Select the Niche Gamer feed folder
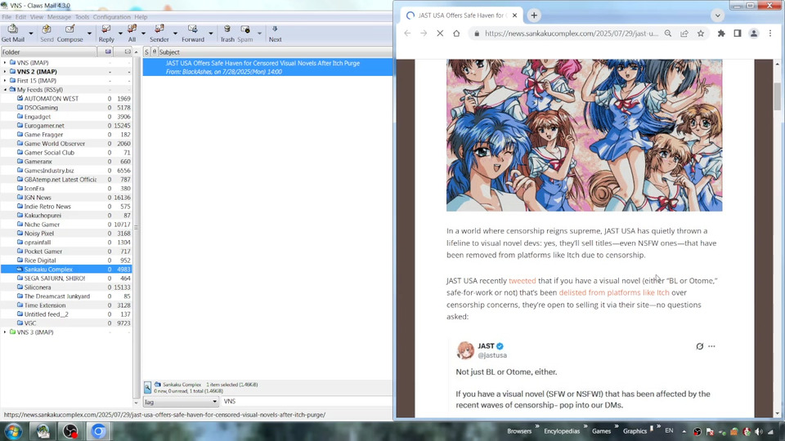 click(x=42, y=225)
